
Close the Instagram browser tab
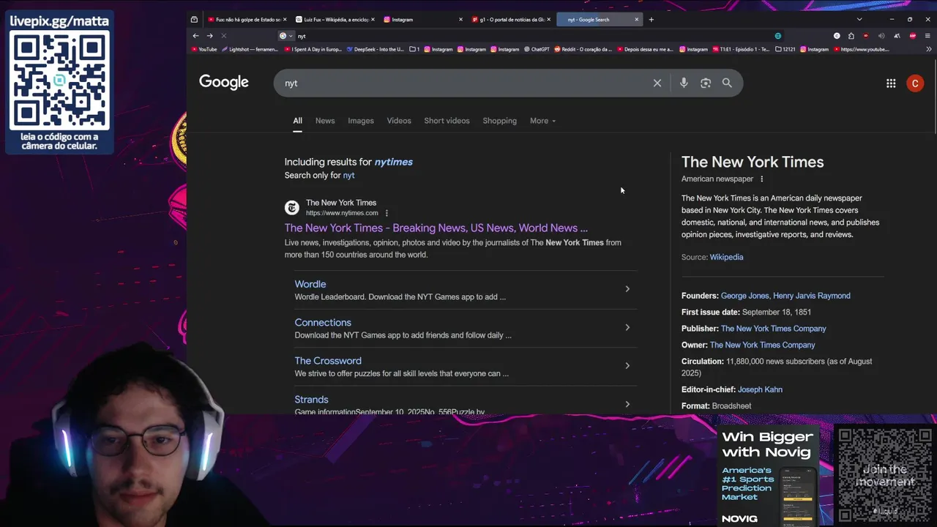tap(461, 20)
